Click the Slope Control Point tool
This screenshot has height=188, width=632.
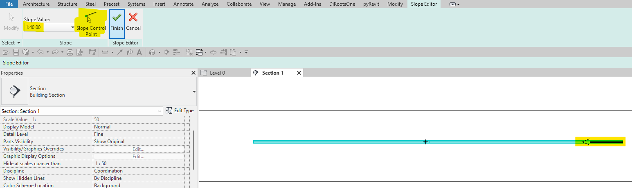pyautogui.click(x=91, y=24)
